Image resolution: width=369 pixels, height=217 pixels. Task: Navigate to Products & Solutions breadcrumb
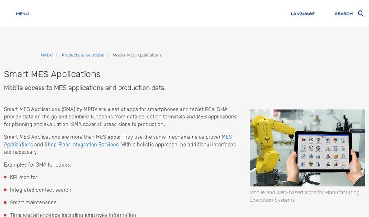[x=82, y=55]
